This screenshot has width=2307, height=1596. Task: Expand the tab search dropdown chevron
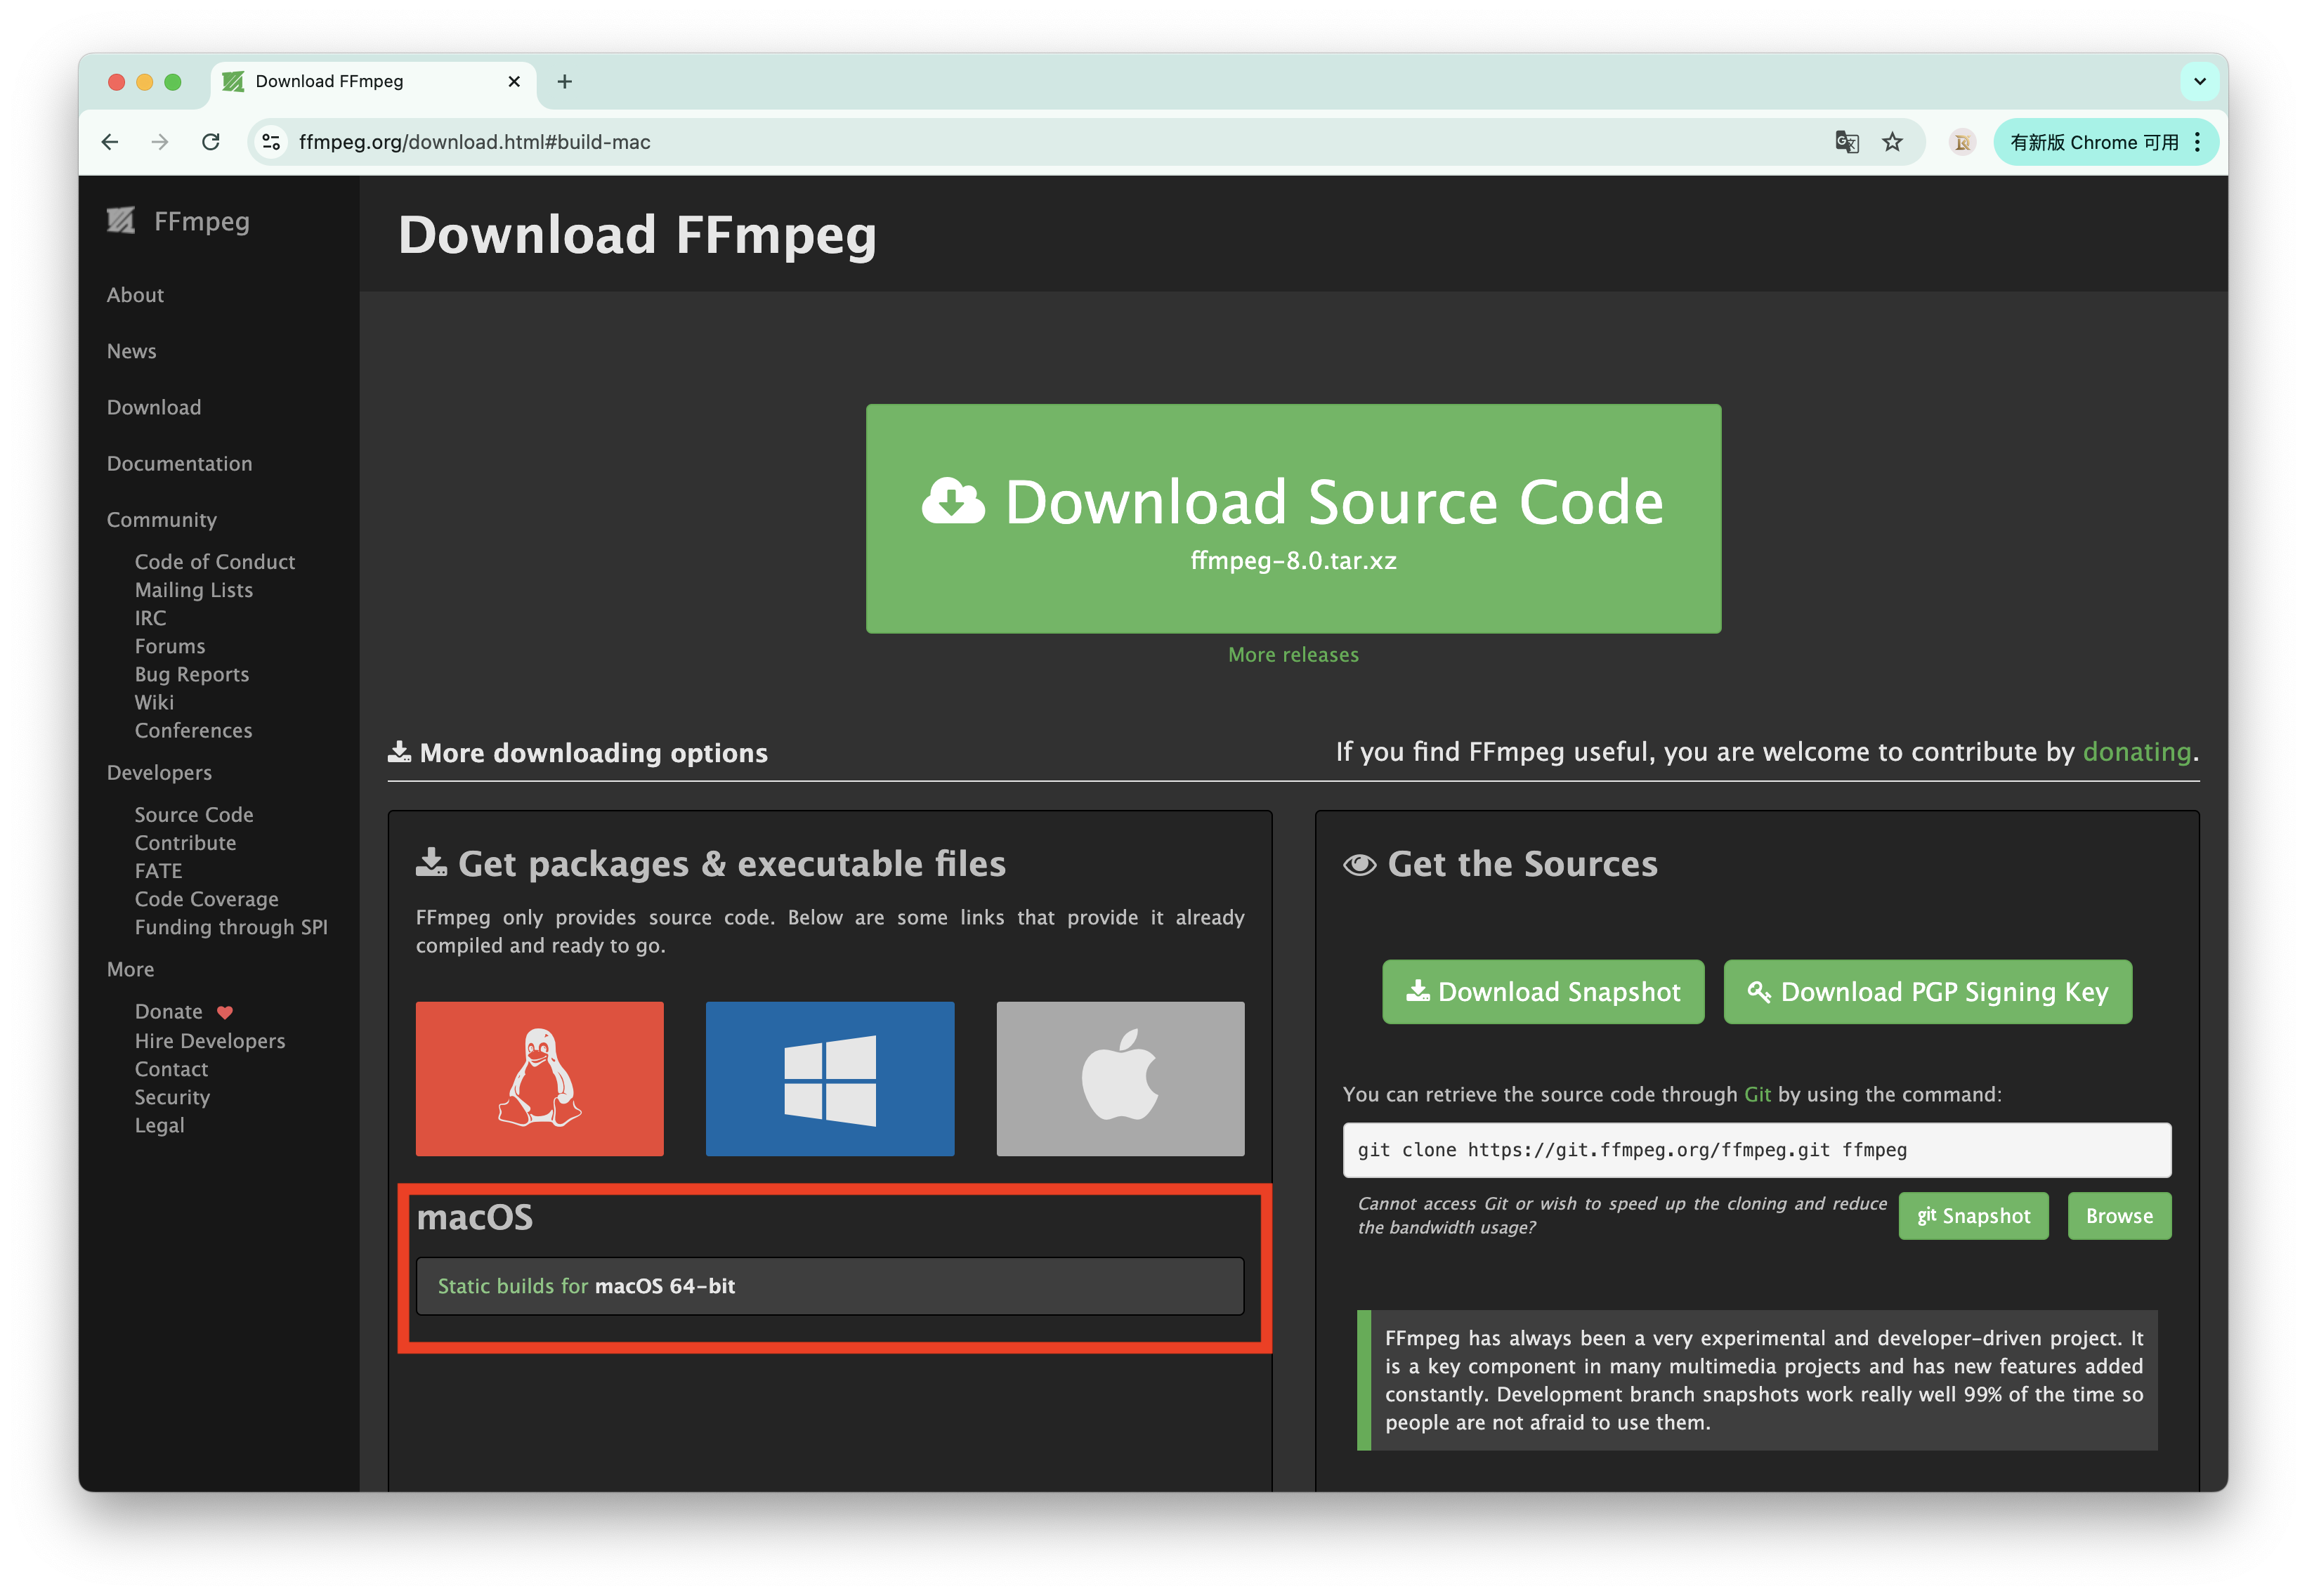click(x=2199, y=82)
